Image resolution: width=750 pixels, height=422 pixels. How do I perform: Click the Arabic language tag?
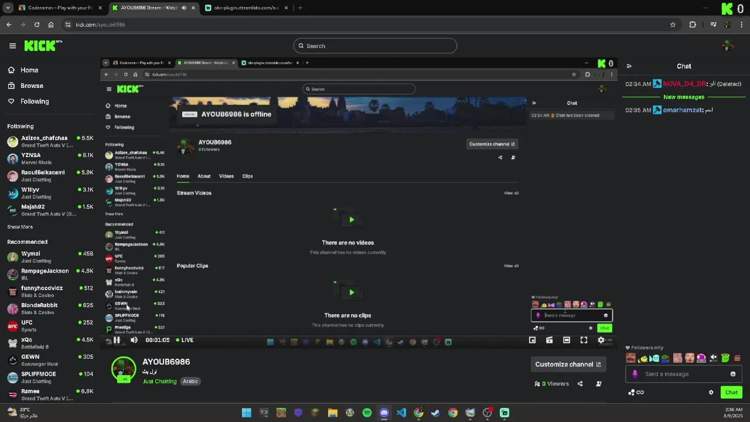point(190,382)
